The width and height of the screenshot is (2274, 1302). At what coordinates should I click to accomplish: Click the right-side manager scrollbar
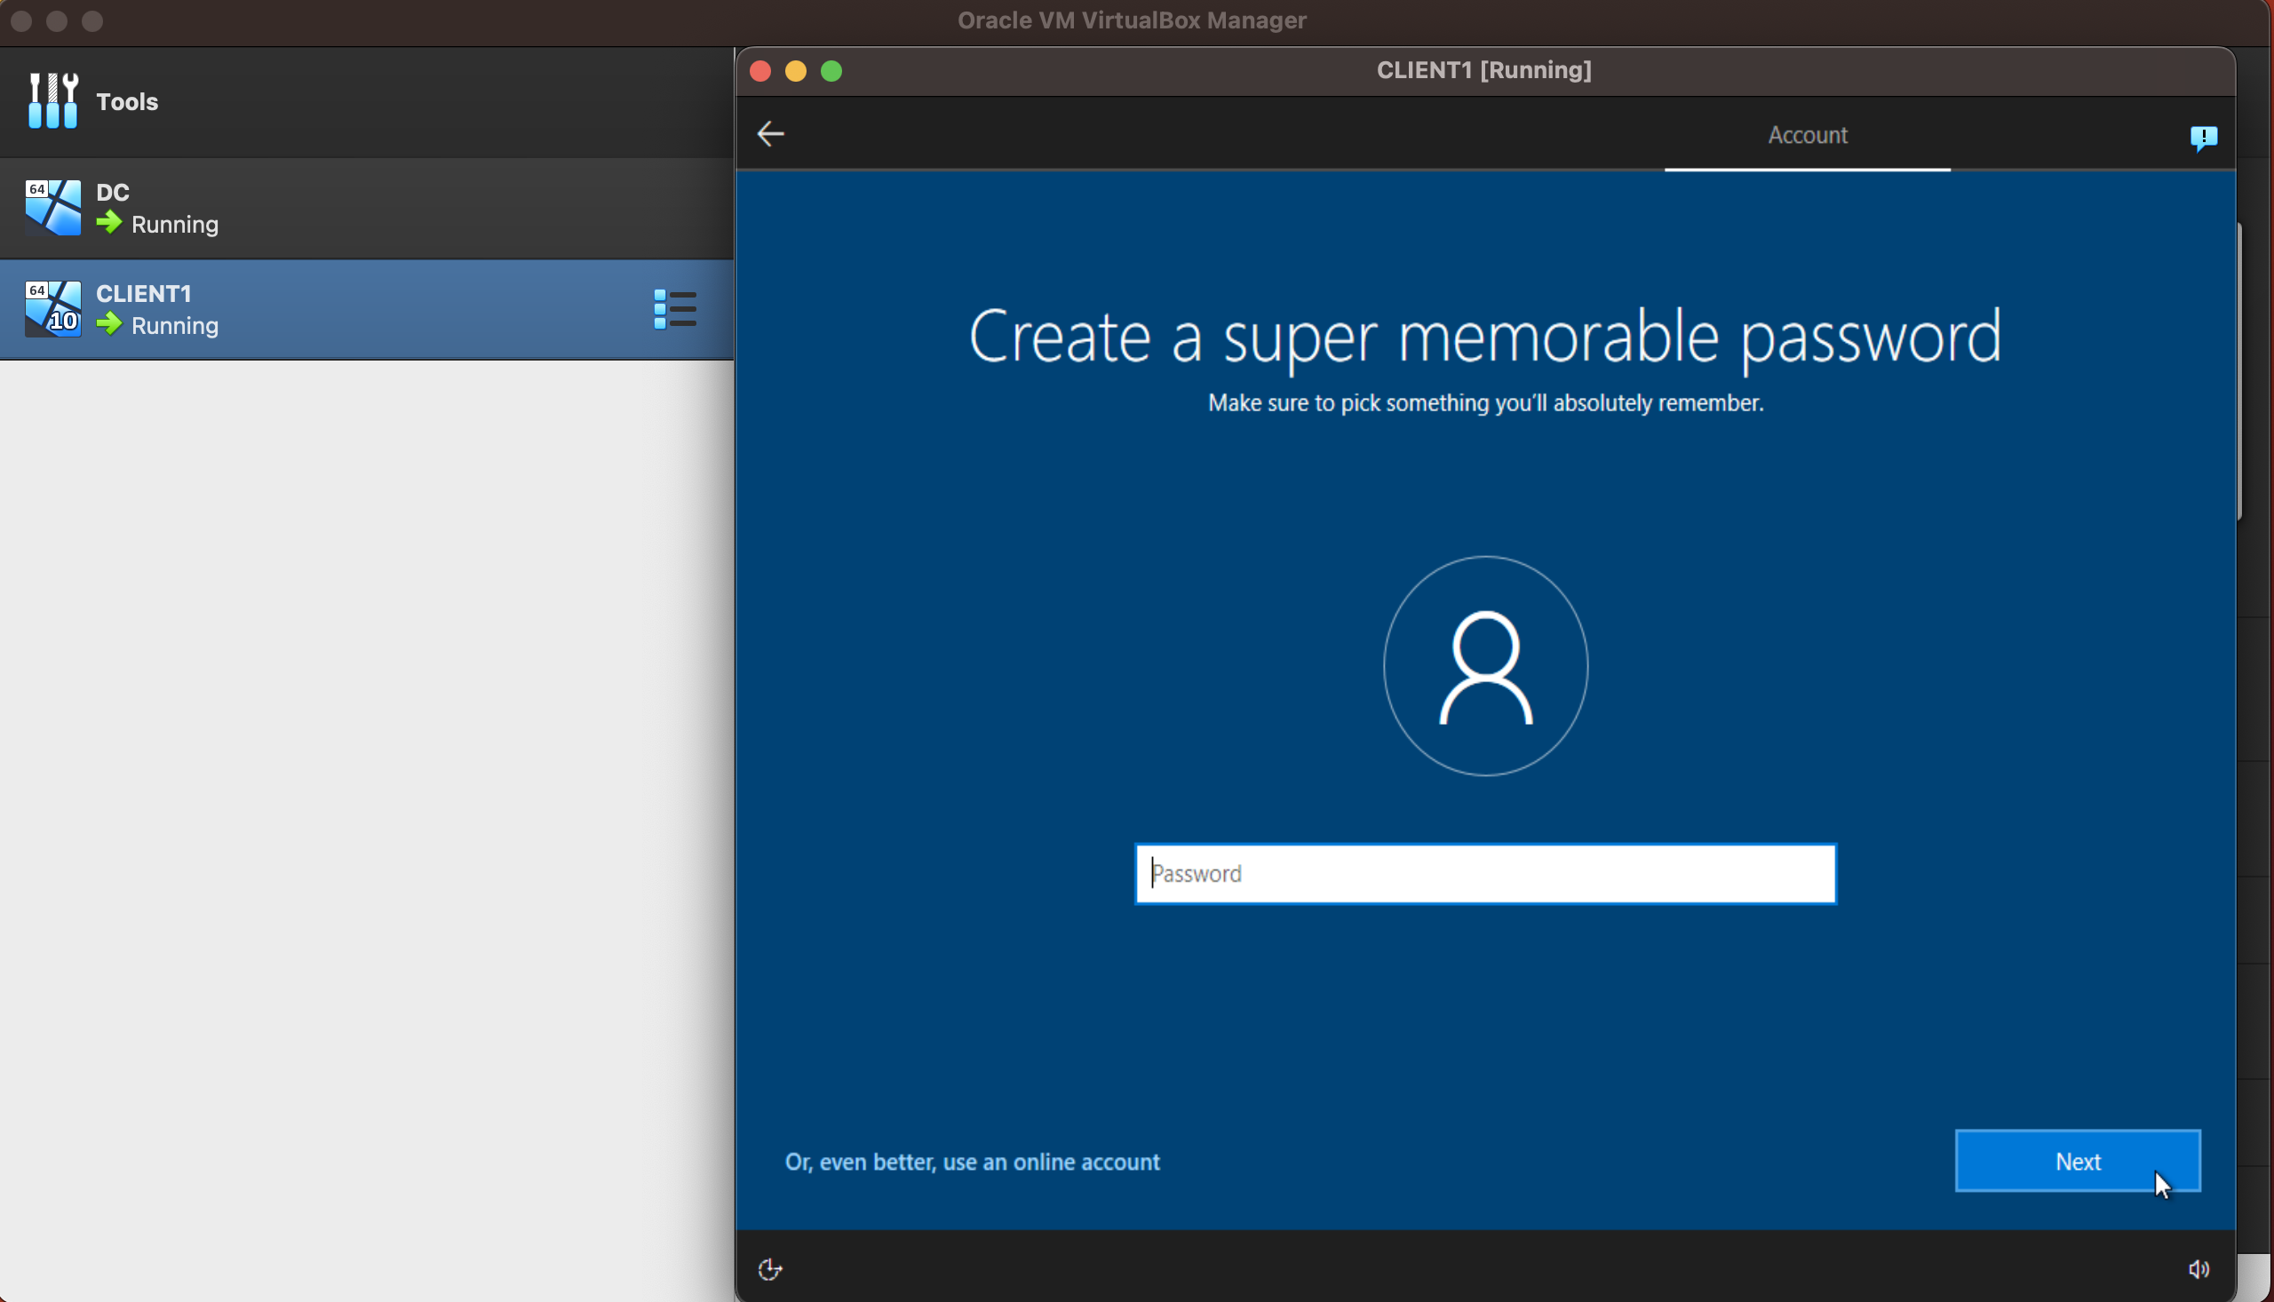coord(2240,371)
